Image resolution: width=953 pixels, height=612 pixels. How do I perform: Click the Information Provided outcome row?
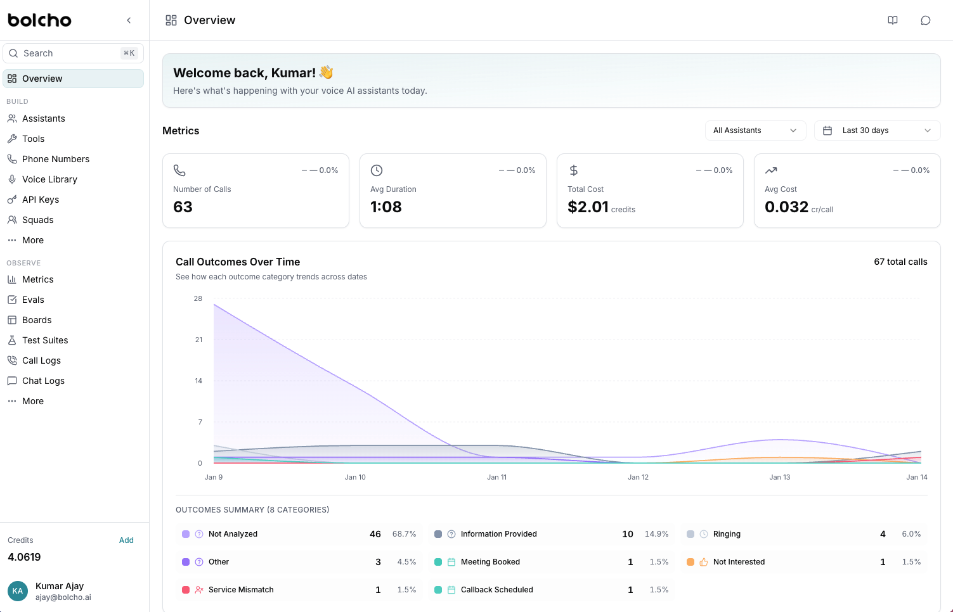pyautogui.click(x=552, y=534)
